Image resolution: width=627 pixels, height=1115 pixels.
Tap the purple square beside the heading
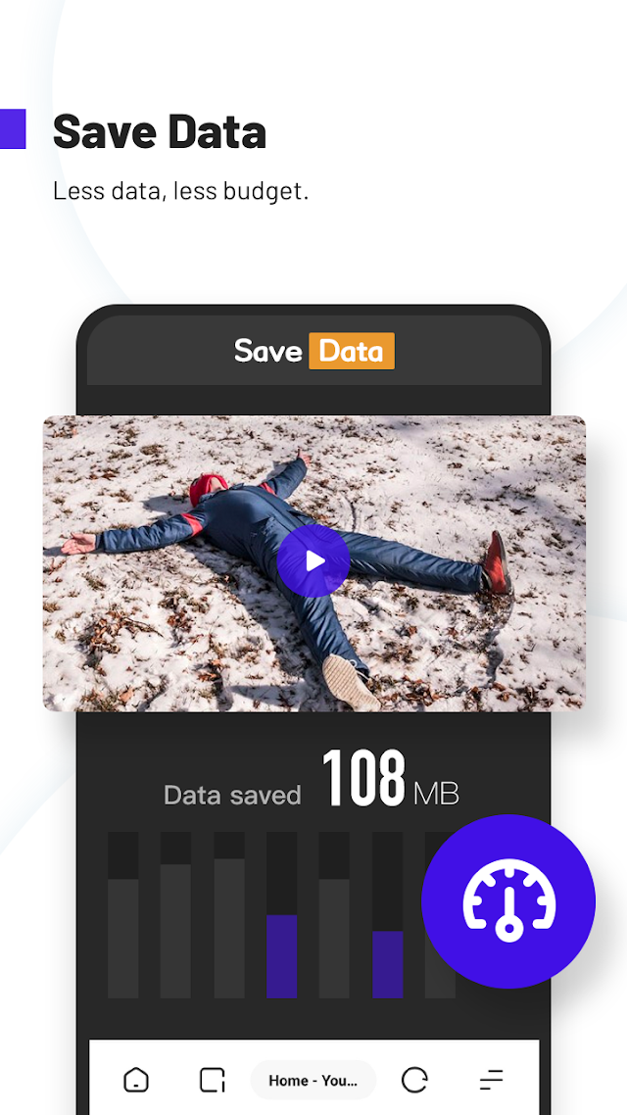13,128
